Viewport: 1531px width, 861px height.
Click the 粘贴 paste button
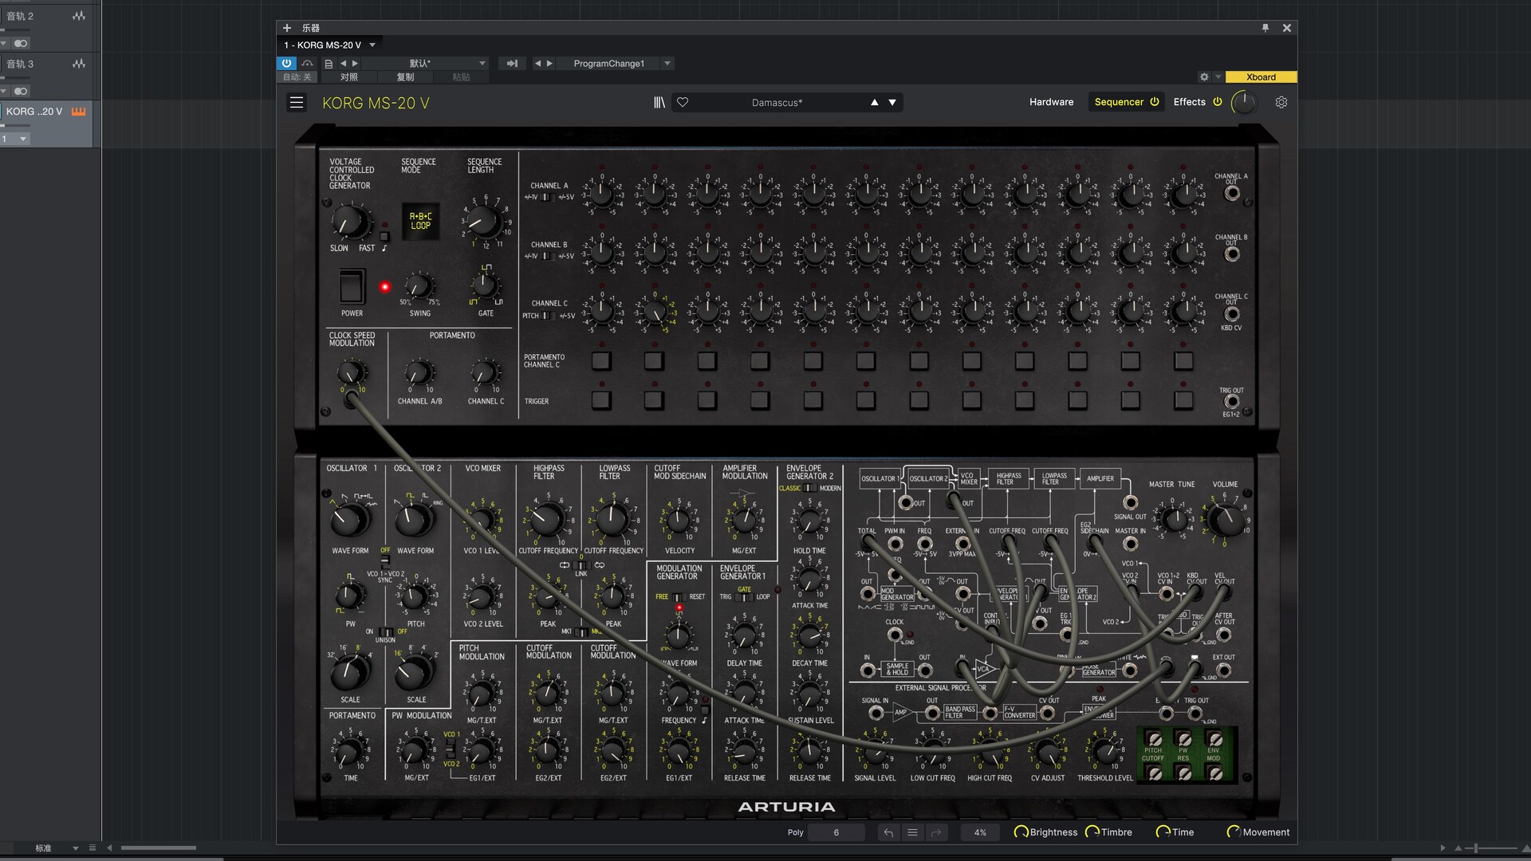(x=461, y=77)
